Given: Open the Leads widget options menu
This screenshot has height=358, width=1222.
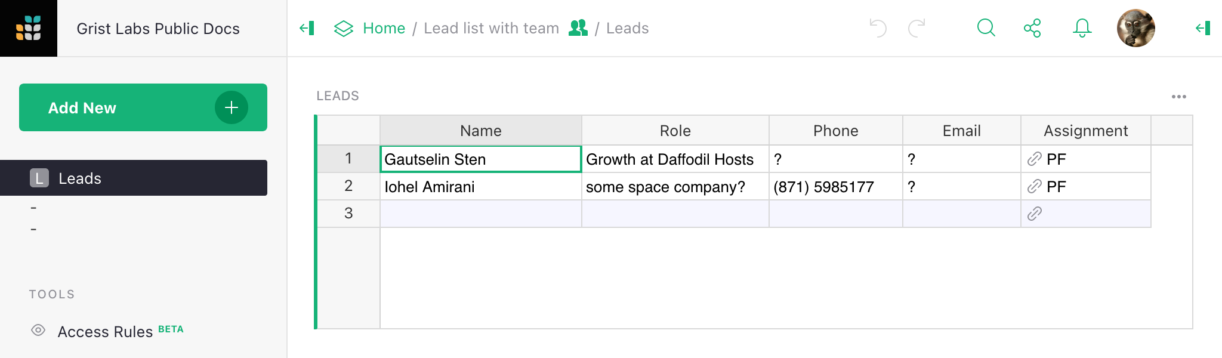Looking at the screenshot, I should point(1179,95).
